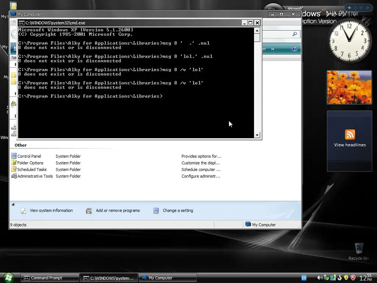Click My Computer status bar zone label

[x=264, y=225]
